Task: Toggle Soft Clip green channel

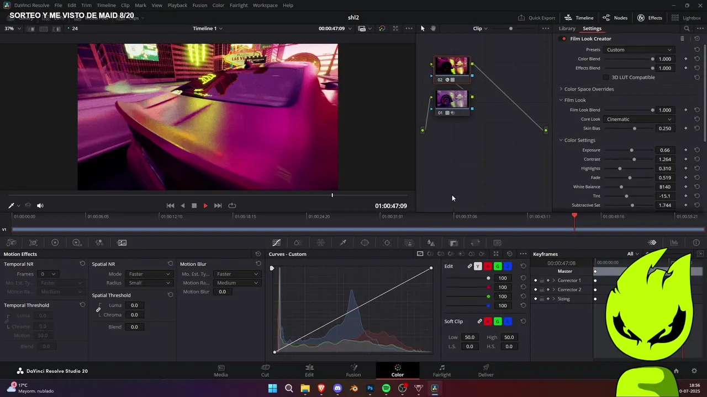Action: click(x=498, y=321)
